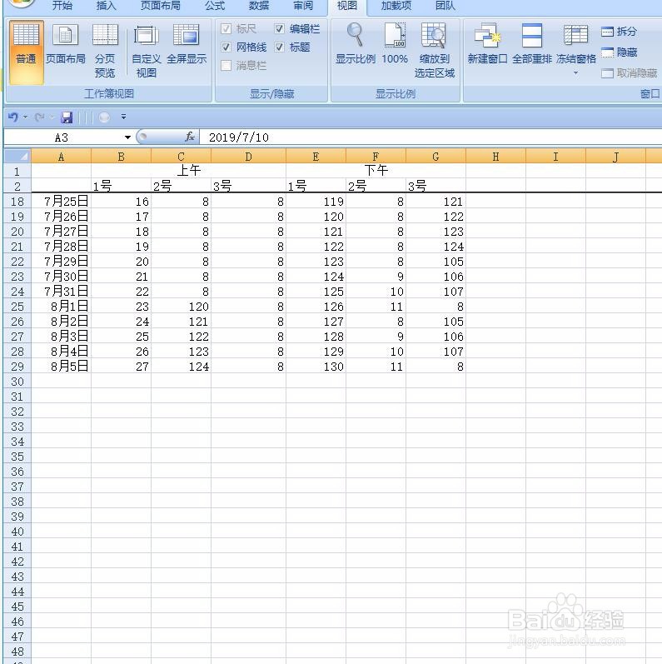The height and width of the screenshot is (664, 662).
Task: Open the Home (开始) ribbon tab
Action: point(62,6)
